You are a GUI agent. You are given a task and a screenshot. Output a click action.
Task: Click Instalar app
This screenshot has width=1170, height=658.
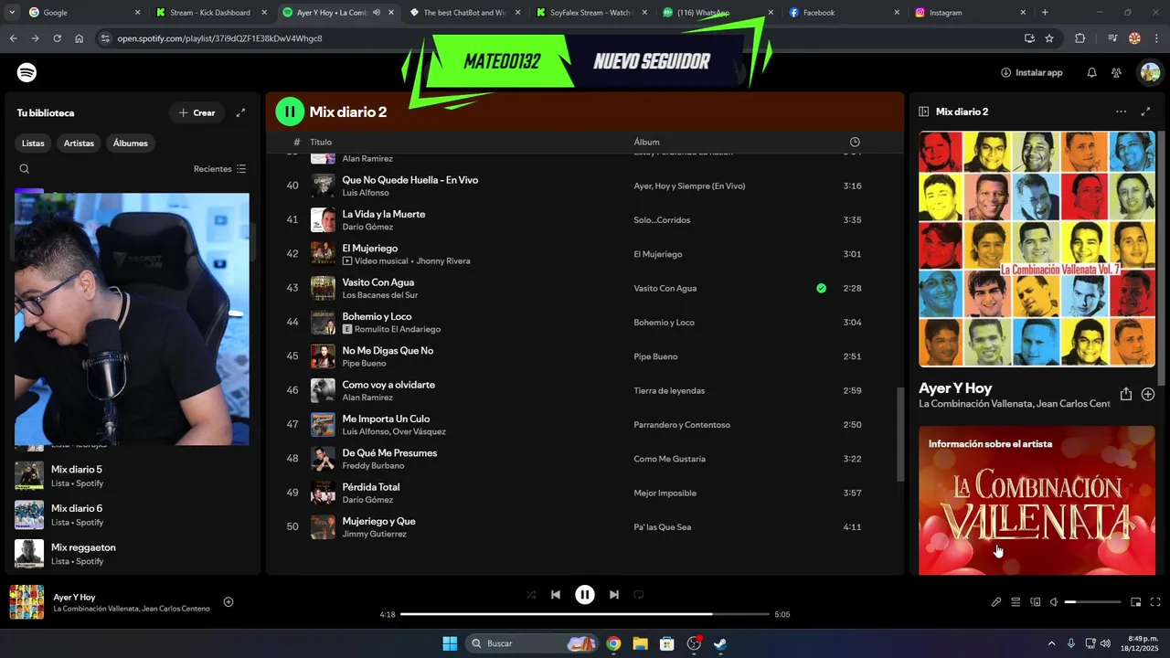click(x=1032, y=72)
